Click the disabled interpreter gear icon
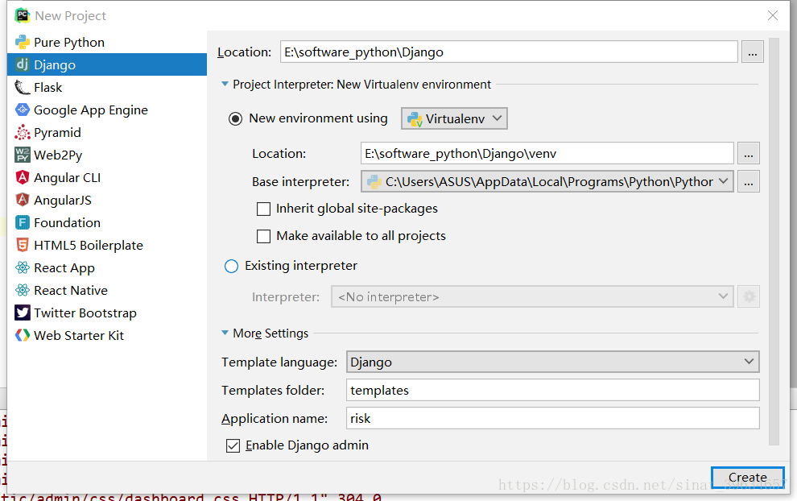The height and width of the screenshot is (501, 797). click(750, 296)
